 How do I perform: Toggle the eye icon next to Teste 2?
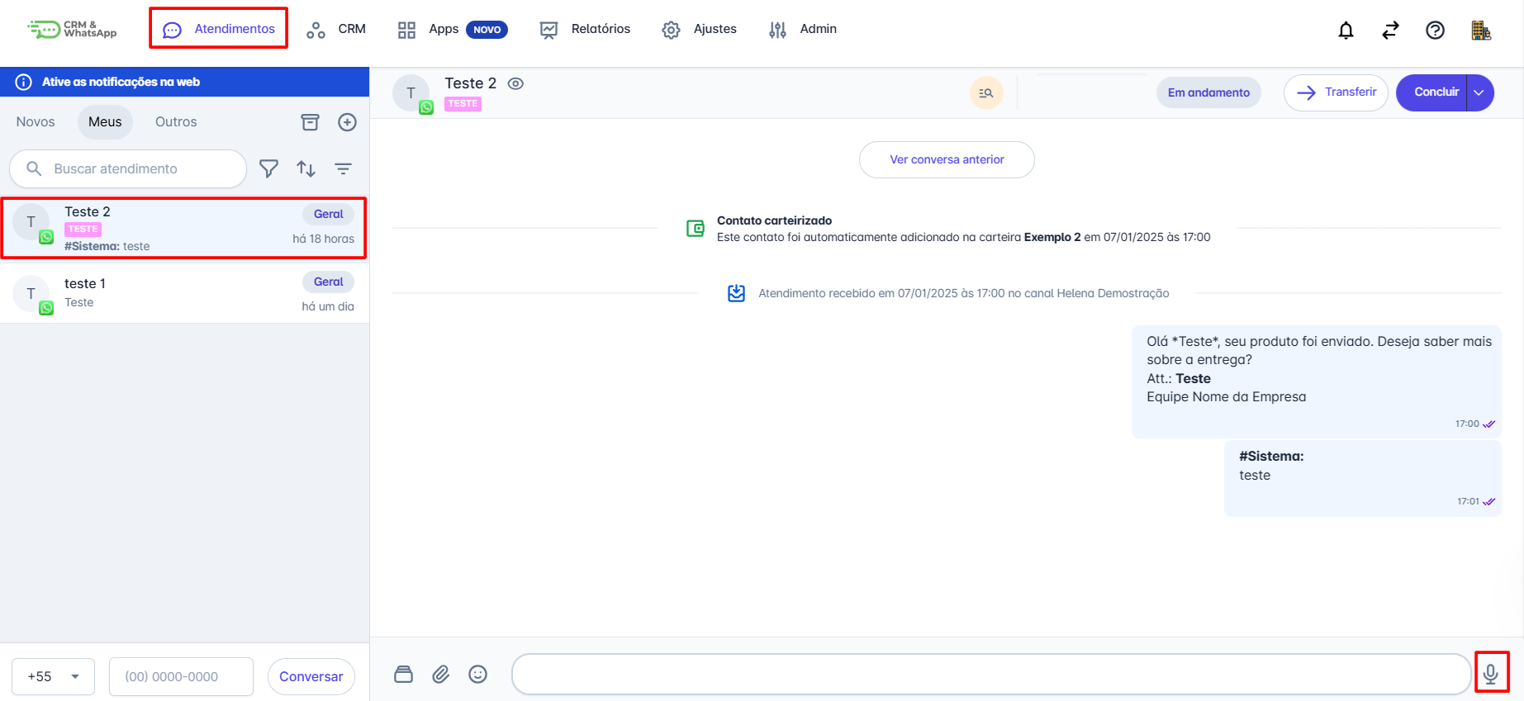pos(515,83)
